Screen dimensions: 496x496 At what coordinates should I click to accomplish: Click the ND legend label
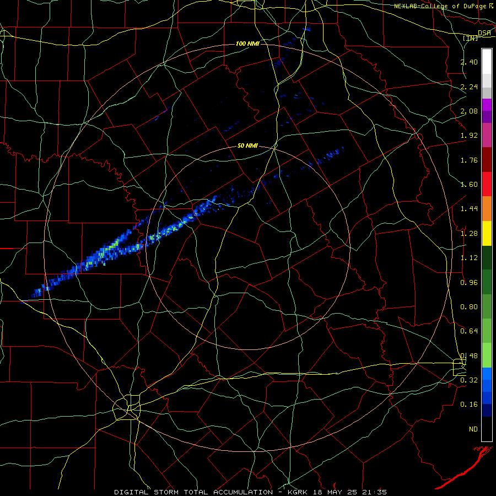click(x=473, y=429)
